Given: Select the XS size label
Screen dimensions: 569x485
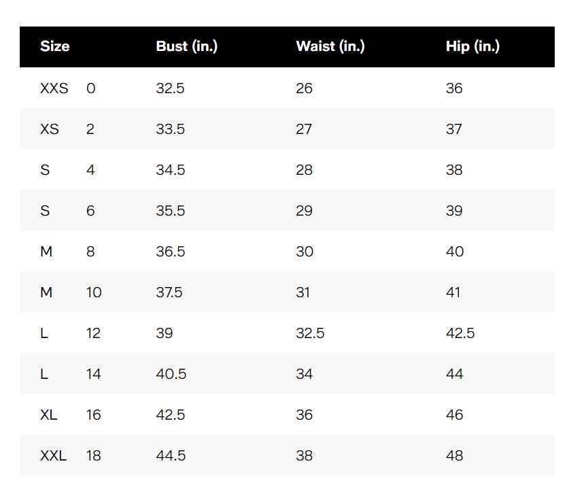Looking at the screenshot, I should point(49,129).
